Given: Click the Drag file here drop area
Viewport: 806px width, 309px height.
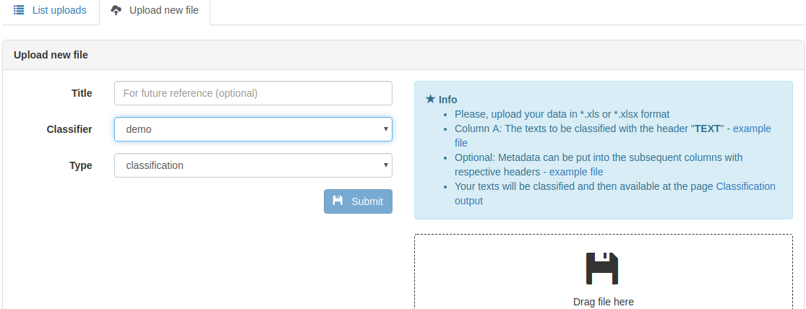Looking at the screenshot, I should click(604, 272).
